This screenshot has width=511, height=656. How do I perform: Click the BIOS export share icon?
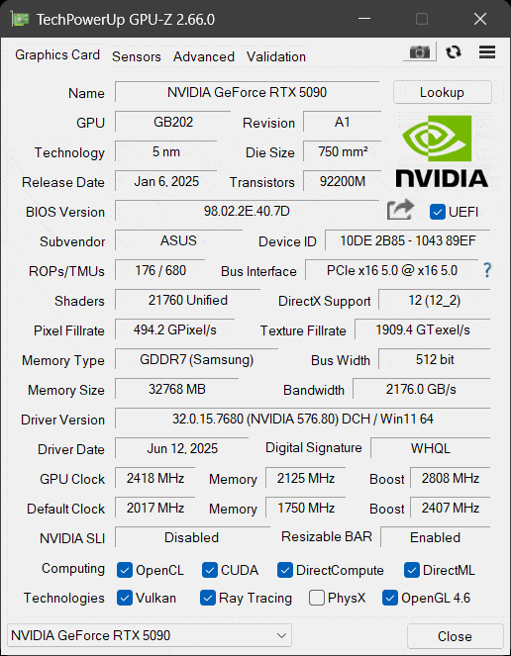[x=400, y=210]
